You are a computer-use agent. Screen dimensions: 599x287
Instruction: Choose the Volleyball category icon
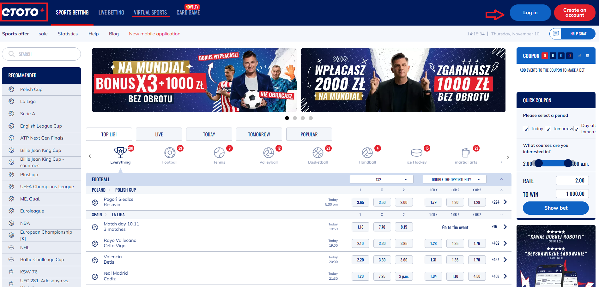tap(269, 153)
